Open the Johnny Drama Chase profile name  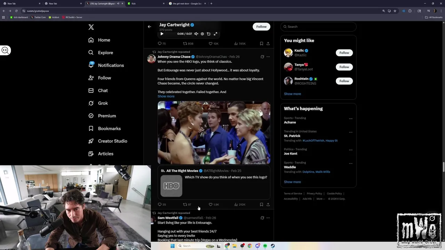click(174, 57)
